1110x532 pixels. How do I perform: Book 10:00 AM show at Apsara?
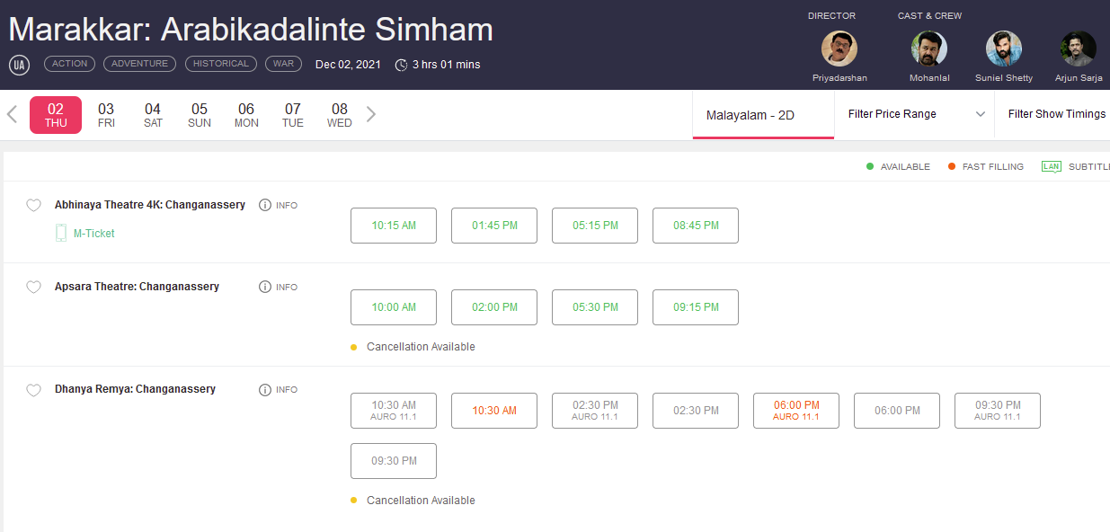click(394, 307)
